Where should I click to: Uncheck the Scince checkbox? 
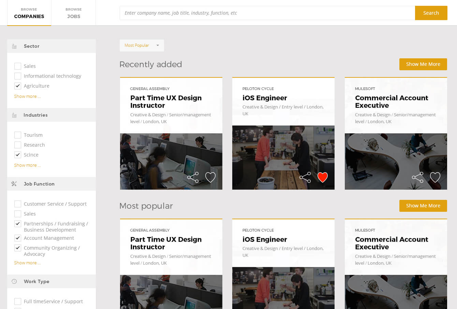[18, 155]
